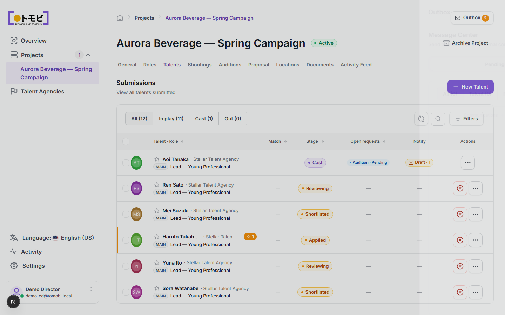Select the In play (11) filter tab
505x315 pixels.
click(x=171, y=119)
